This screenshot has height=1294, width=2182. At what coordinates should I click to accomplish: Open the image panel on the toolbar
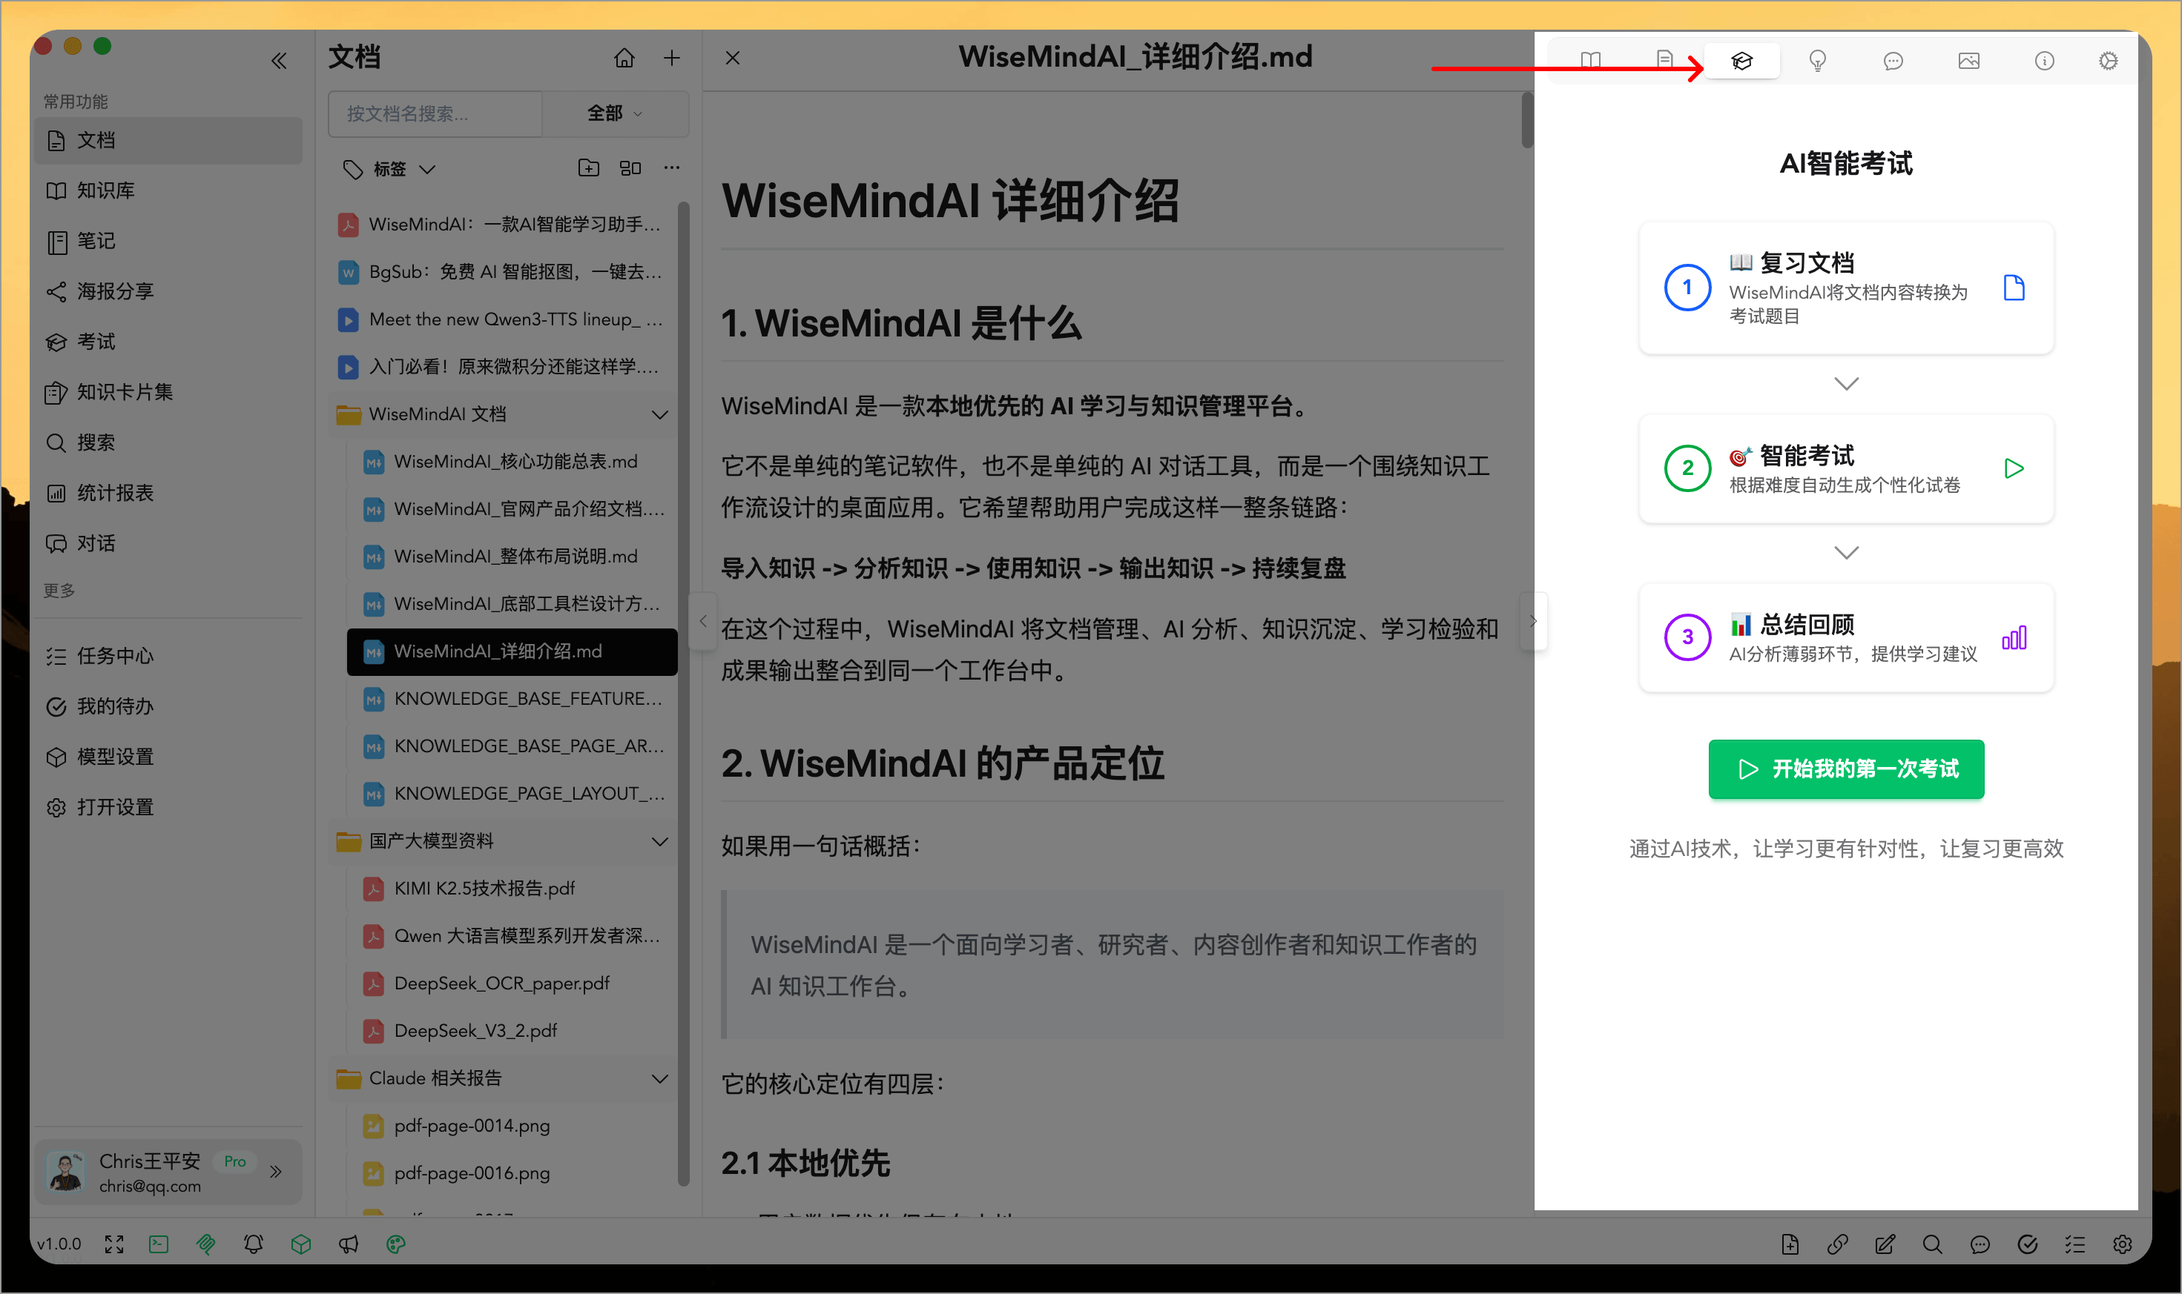[1969, 60]
